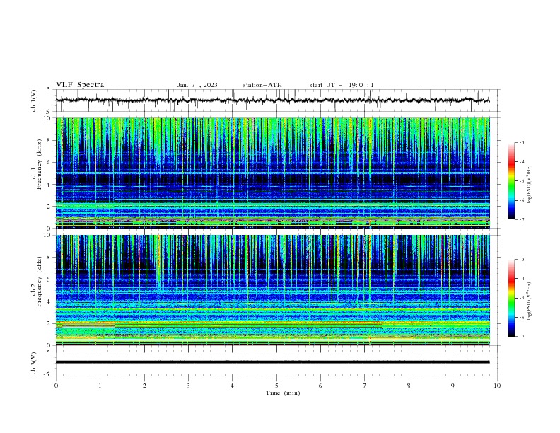Screen dimensions: 560x433
Task: Click the "Time (min)" axis title
Action: (x=283, y=393)
